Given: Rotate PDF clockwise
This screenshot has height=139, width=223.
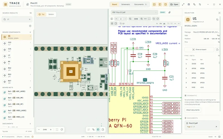Looking at the screenshot, I should click(x=157, y=19).
